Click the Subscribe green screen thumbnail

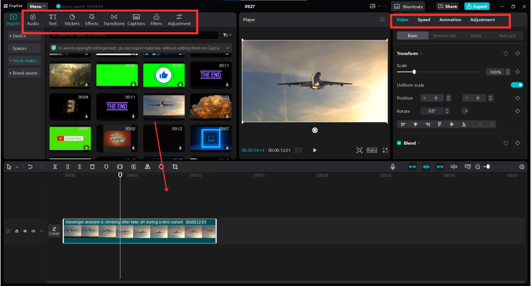click(x=70, y=138)
